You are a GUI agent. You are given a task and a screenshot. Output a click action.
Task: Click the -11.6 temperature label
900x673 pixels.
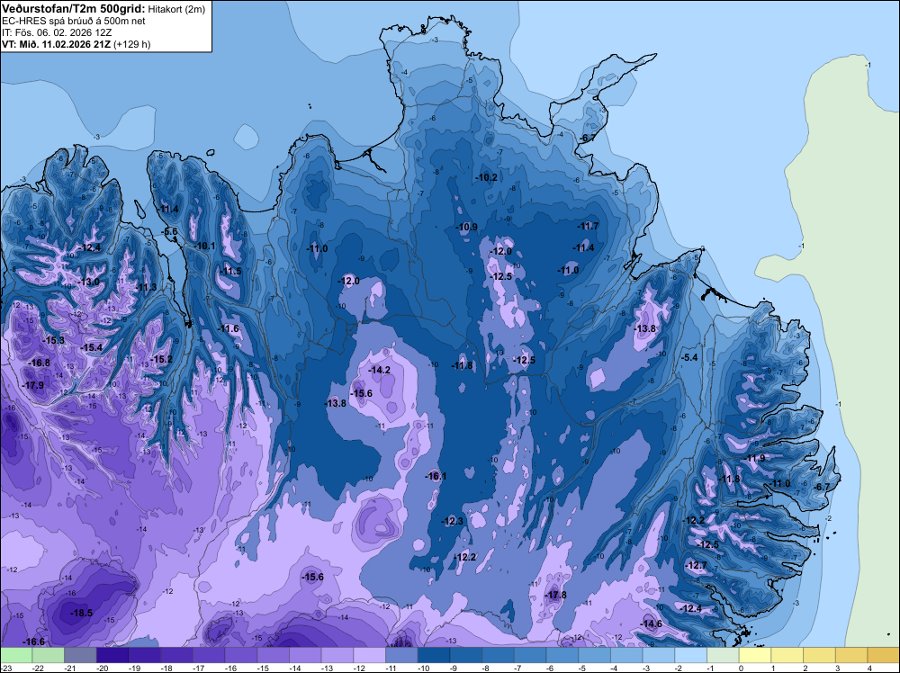229,328
